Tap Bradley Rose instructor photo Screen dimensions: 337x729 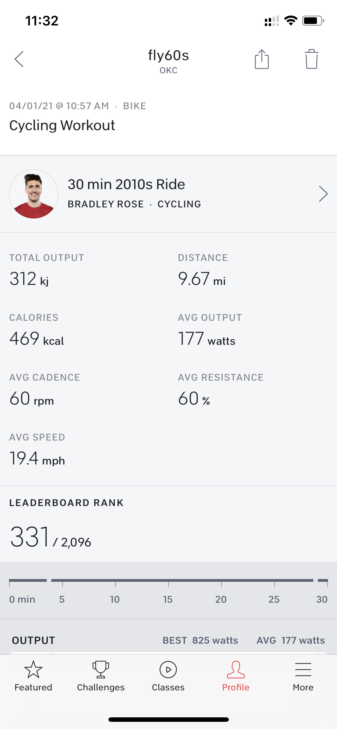(34, 194)
